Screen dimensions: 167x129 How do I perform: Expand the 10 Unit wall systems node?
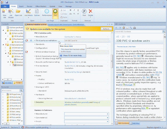coord(5,48)
